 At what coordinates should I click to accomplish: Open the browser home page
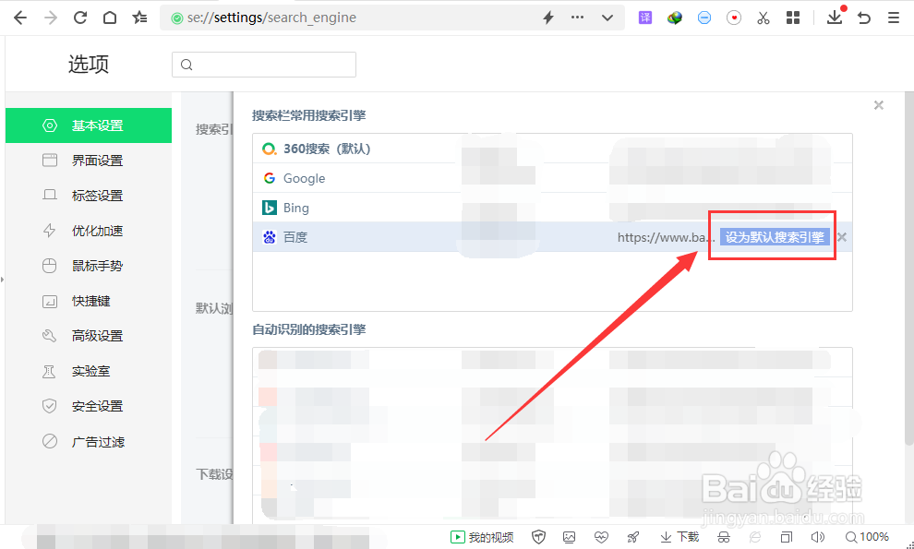pos(110,18)
